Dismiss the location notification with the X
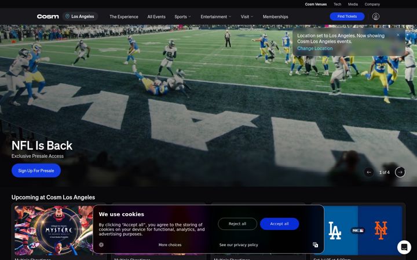 pos(398,35)
